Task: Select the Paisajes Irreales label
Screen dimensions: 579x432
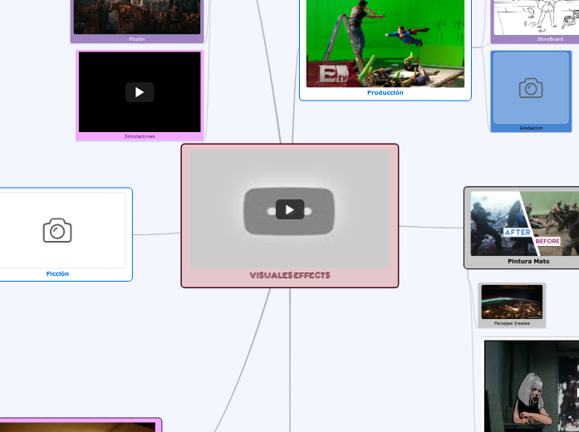Action: click(x=512, y=323)
